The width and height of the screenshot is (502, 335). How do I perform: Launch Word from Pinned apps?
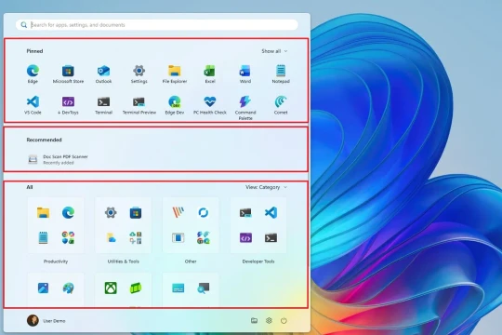pos(245,74)
